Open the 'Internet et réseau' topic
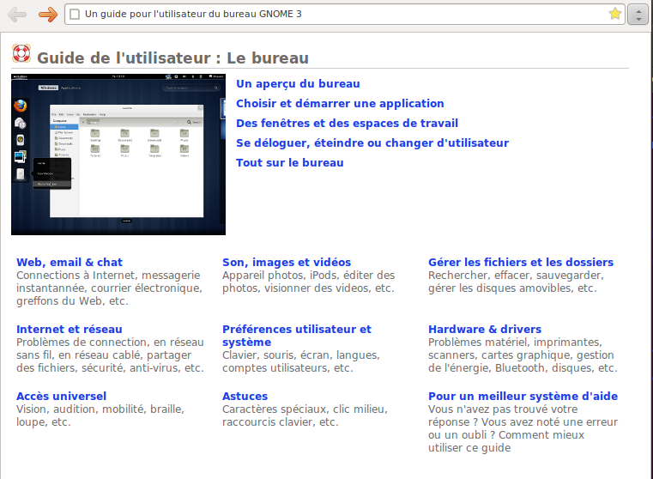This screenshot has width=653, height=479. (70, 330)
